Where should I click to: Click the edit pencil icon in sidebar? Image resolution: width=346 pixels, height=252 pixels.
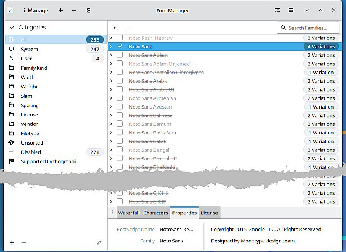tap(99, 242)
